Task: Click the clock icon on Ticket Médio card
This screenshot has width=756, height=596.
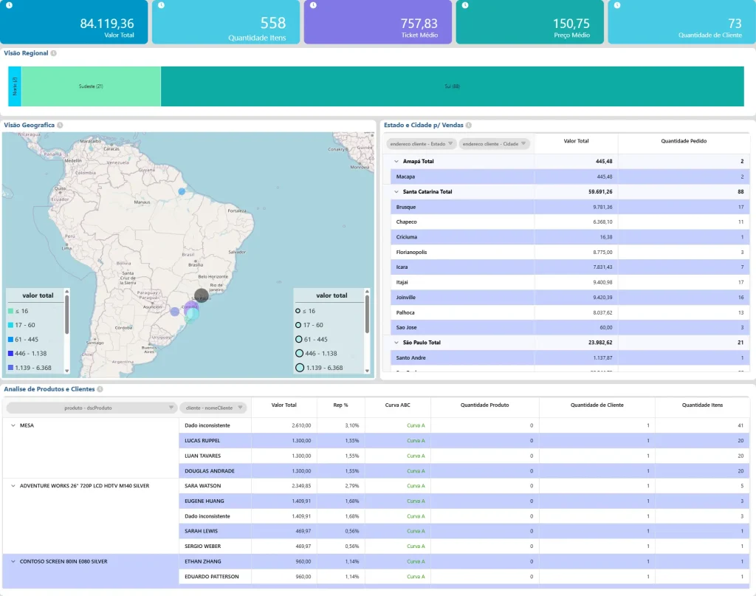Action: click(313, 5)
